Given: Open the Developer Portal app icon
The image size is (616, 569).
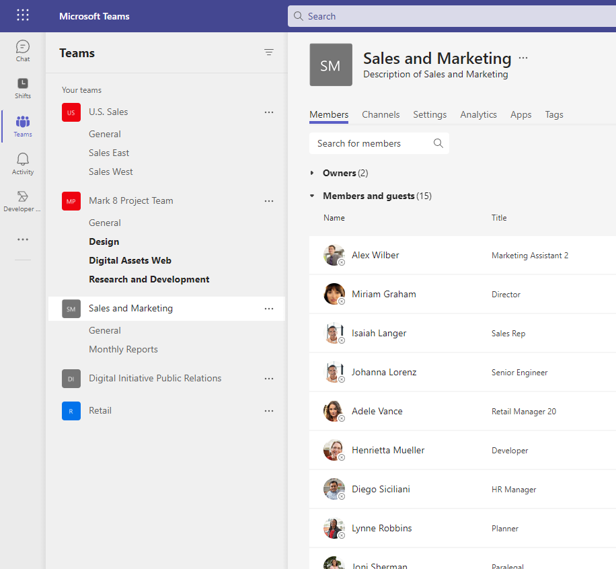Looking at the screenshot, I should pos(22,201).
